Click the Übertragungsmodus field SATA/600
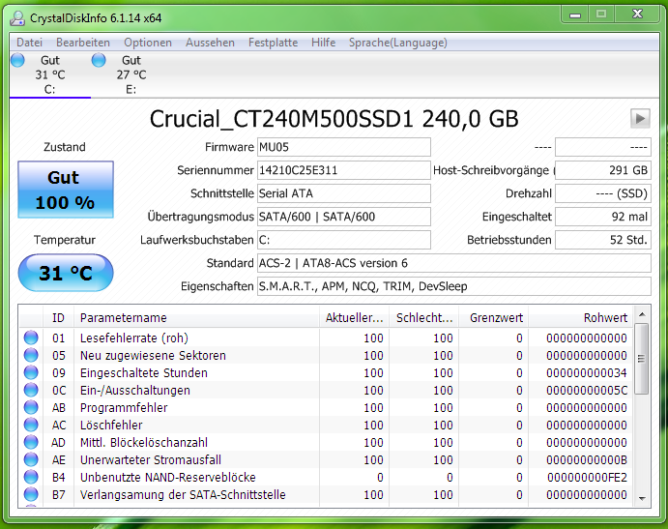 pos(344,217)
